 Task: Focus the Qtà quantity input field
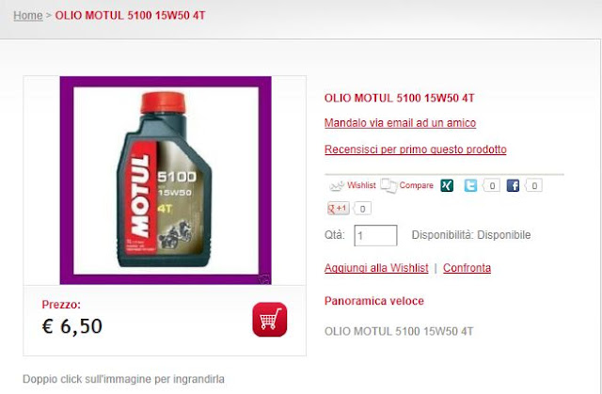[375, 235]
